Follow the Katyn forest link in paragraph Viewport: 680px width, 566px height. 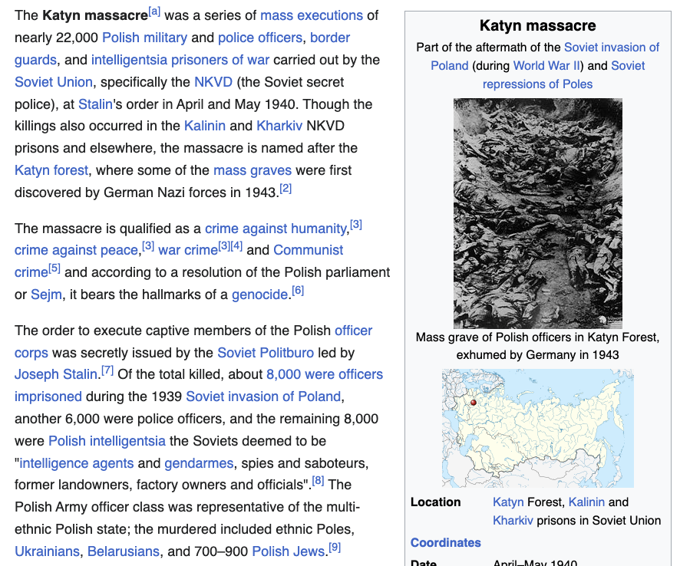click(51, 170)
